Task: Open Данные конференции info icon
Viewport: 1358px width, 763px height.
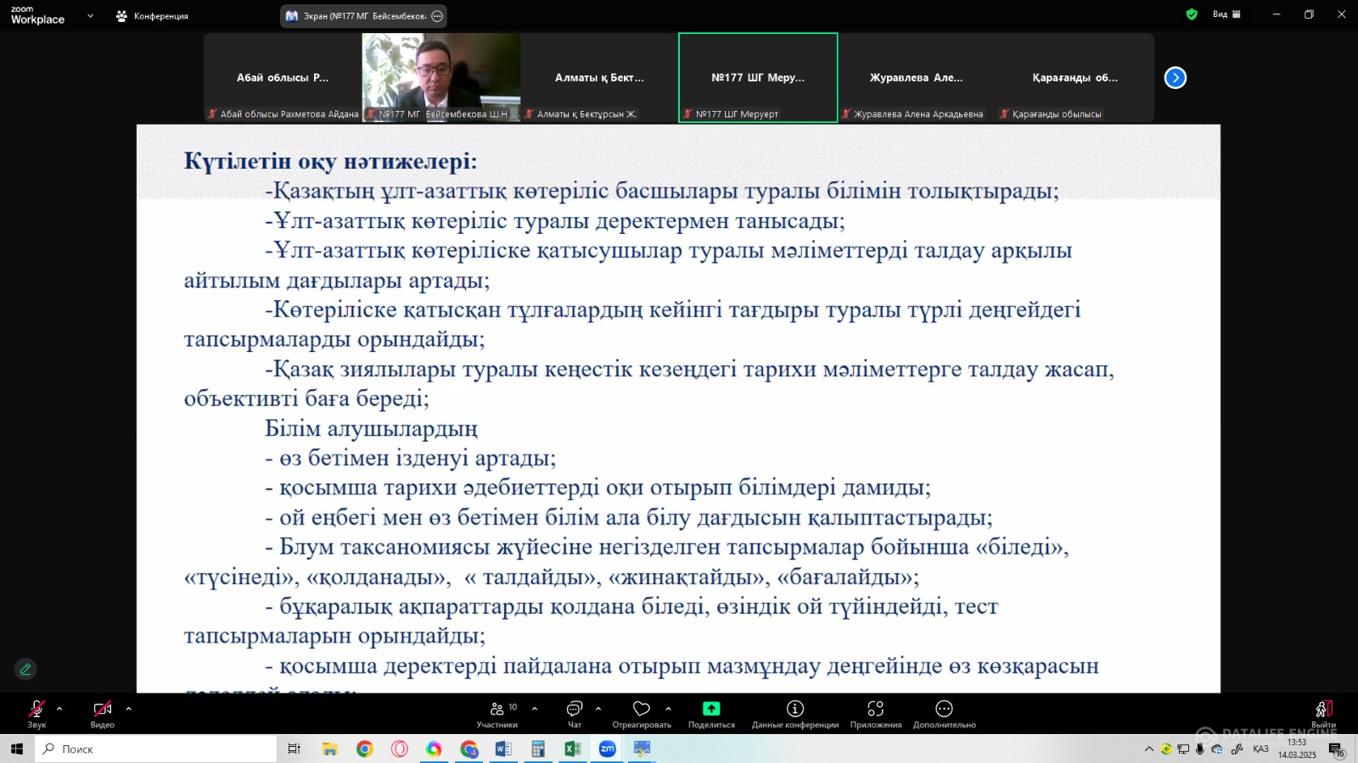Action: (794, 709)
